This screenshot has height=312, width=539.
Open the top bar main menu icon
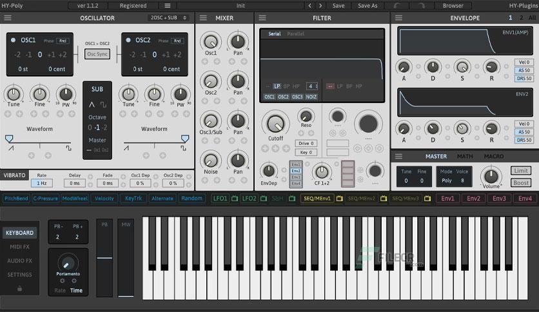point(168,6)
